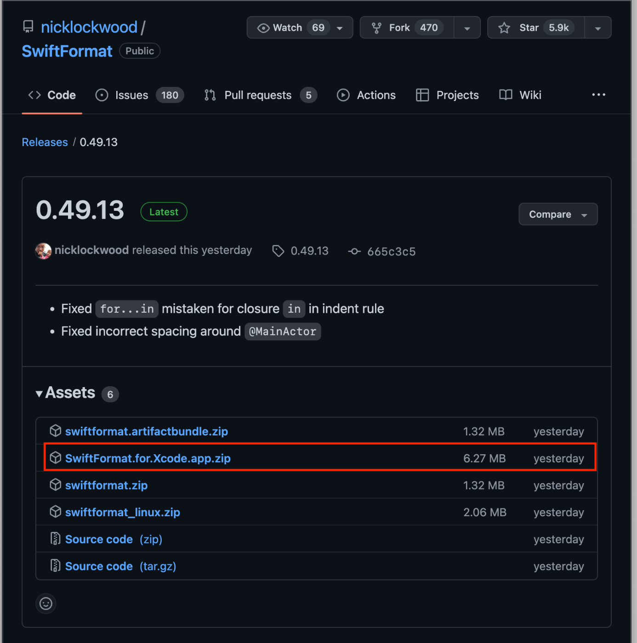Click the fork icon in Fork button

[376, 28]
